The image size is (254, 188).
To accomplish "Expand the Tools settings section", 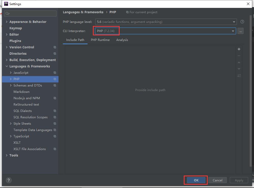I will [7, 155].
